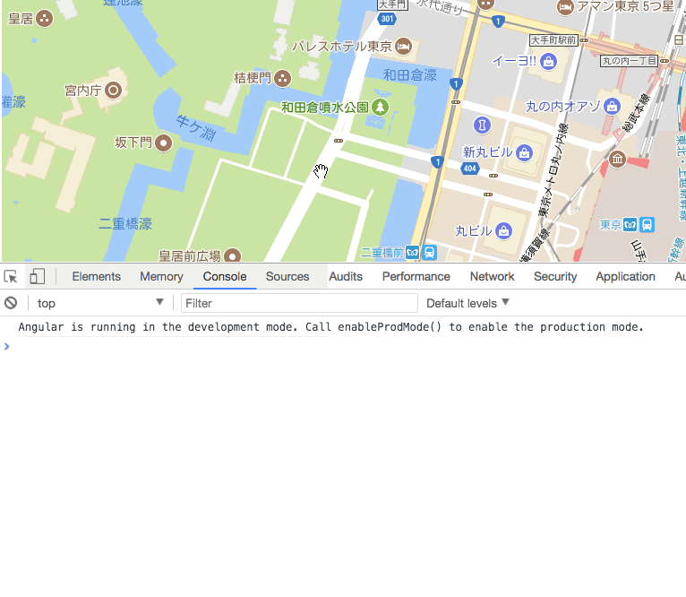
Task: Expand the Default levels dropdown
Action: (x=467, y=303)
